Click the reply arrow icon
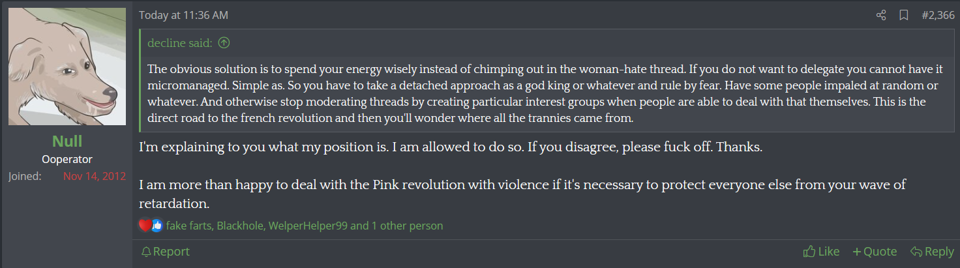 (x=916, y=252)
